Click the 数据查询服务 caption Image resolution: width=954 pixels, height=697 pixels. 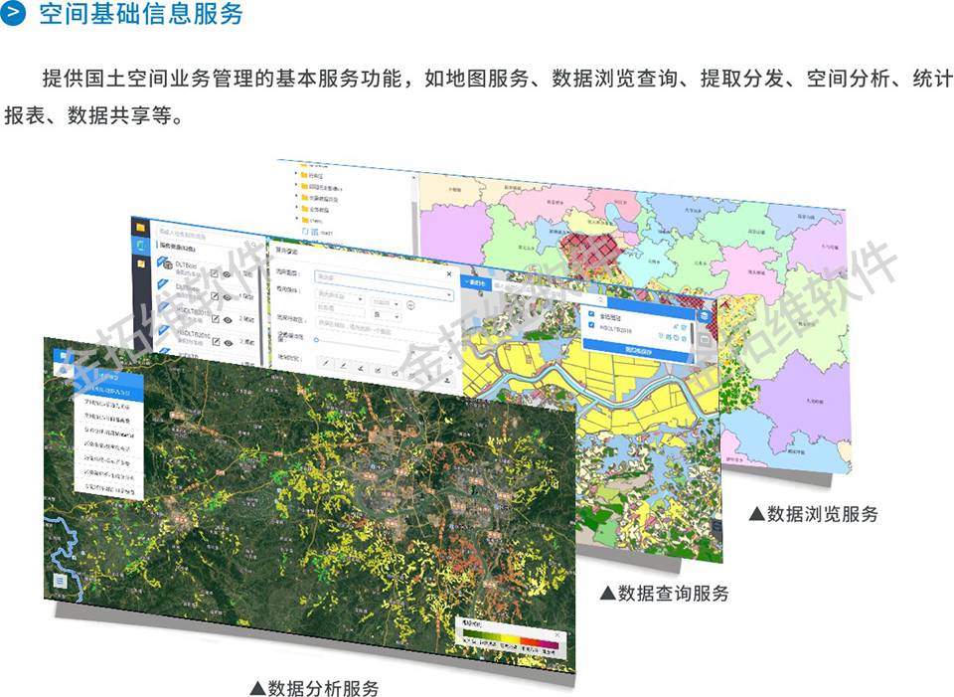click(x=665, y=594)
